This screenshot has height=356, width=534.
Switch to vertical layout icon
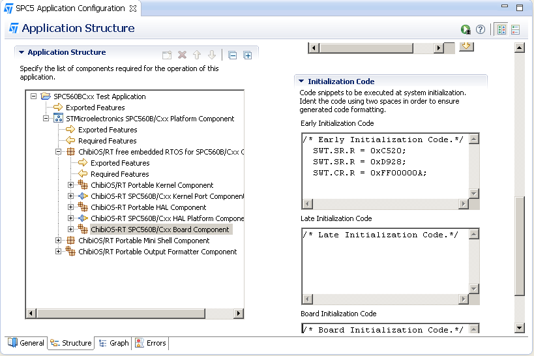(x=516, y=29)
